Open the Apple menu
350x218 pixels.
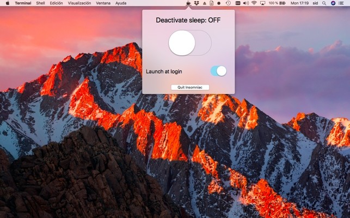(x=8, y=3)
